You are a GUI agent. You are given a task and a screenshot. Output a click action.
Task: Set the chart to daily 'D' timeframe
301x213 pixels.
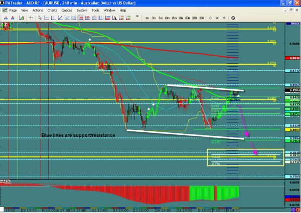[210, 18]
